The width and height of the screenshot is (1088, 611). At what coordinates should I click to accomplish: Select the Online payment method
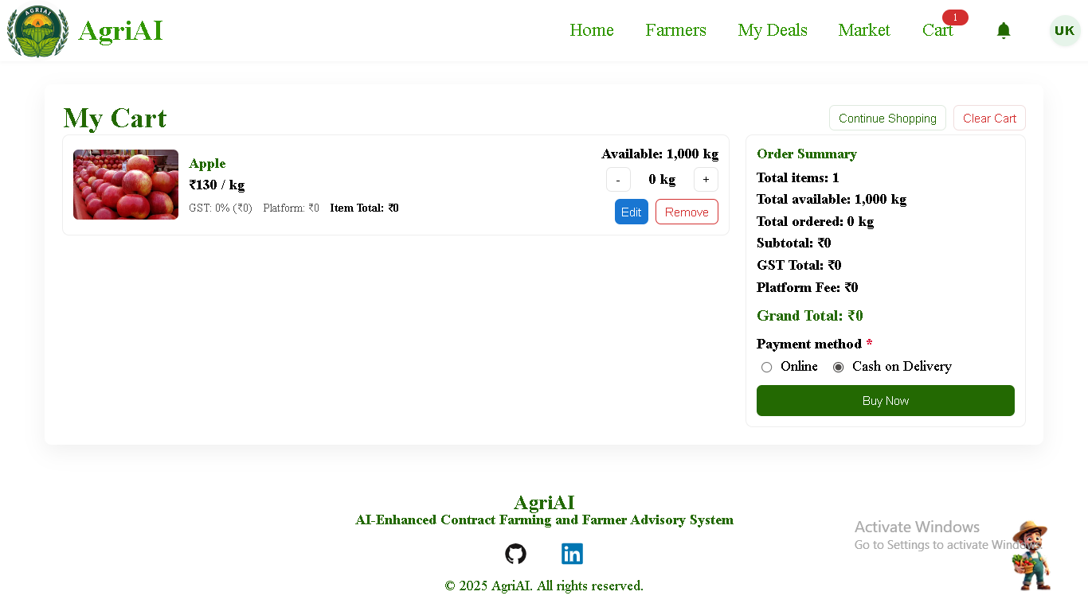pos(767,367)
